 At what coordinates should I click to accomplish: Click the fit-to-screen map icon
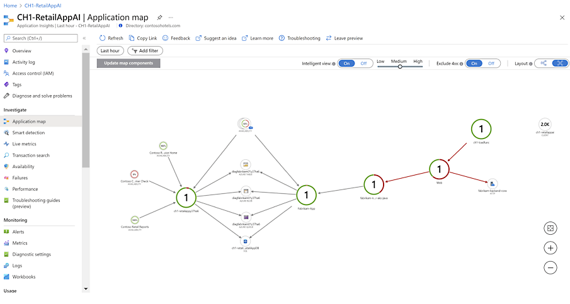[550, 228]
